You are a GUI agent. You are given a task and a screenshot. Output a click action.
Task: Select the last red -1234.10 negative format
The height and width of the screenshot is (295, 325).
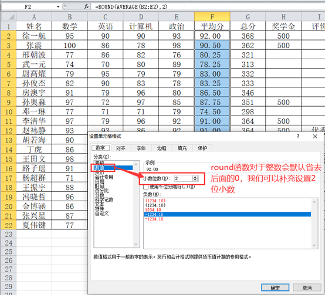tap(154, 219)
